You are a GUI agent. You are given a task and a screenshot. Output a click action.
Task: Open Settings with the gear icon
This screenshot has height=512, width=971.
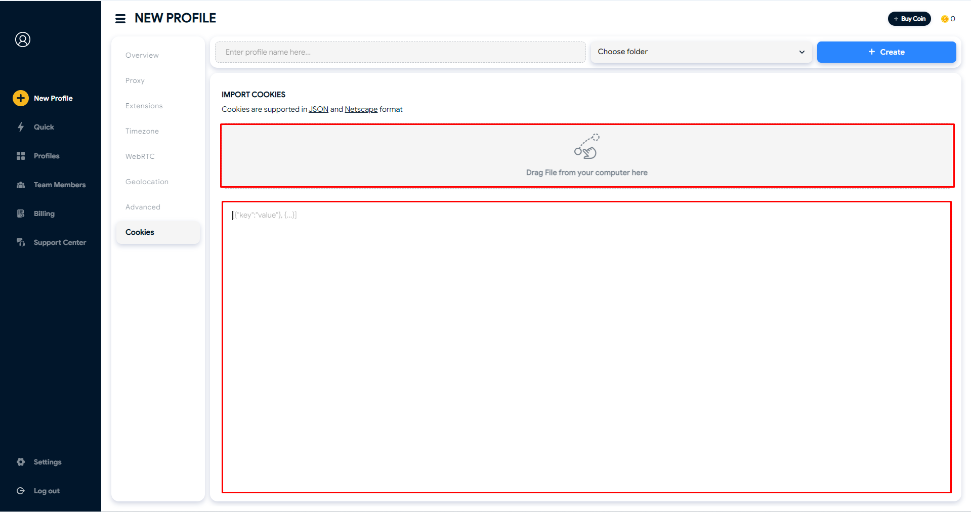[21, 462]
